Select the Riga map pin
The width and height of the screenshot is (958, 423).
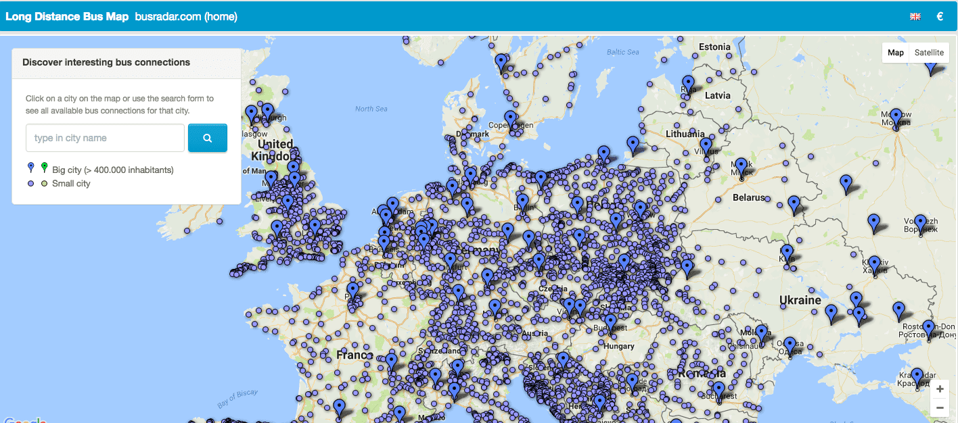click(688, 84)
